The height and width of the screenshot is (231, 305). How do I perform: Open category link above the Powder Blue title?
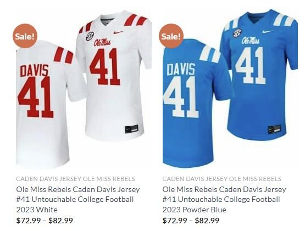click(222, 179)
